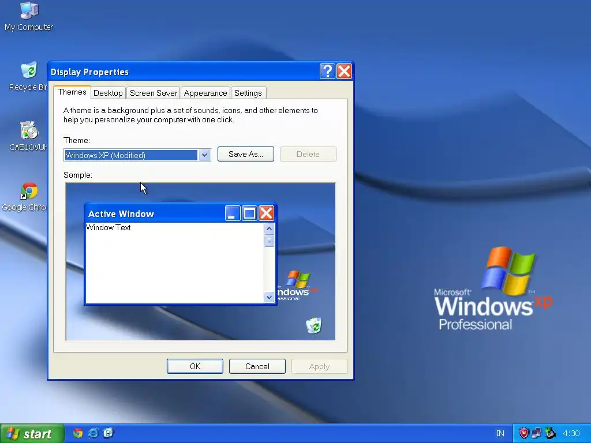Switch to the Screen Saver tab
This screenshot has width=591, height=443.
click(x=154, y=93)
